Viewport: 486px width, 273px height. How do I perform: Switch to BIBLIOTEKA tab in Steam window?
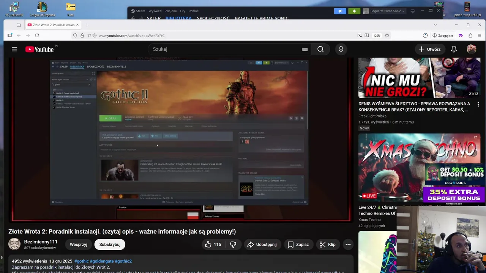(x=178, y=18)
